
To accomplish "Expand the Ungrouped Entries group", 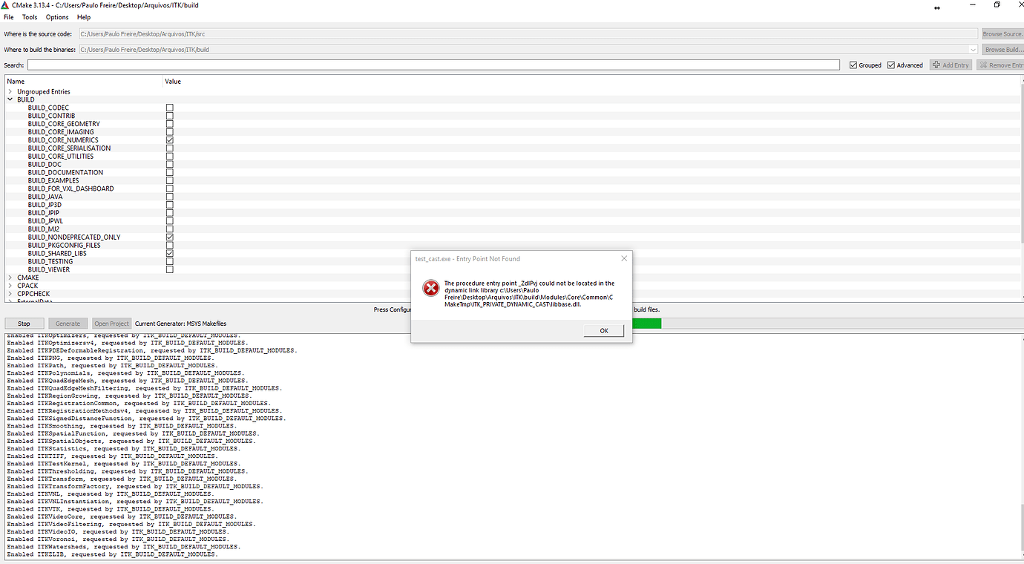I will pos(10,92).
